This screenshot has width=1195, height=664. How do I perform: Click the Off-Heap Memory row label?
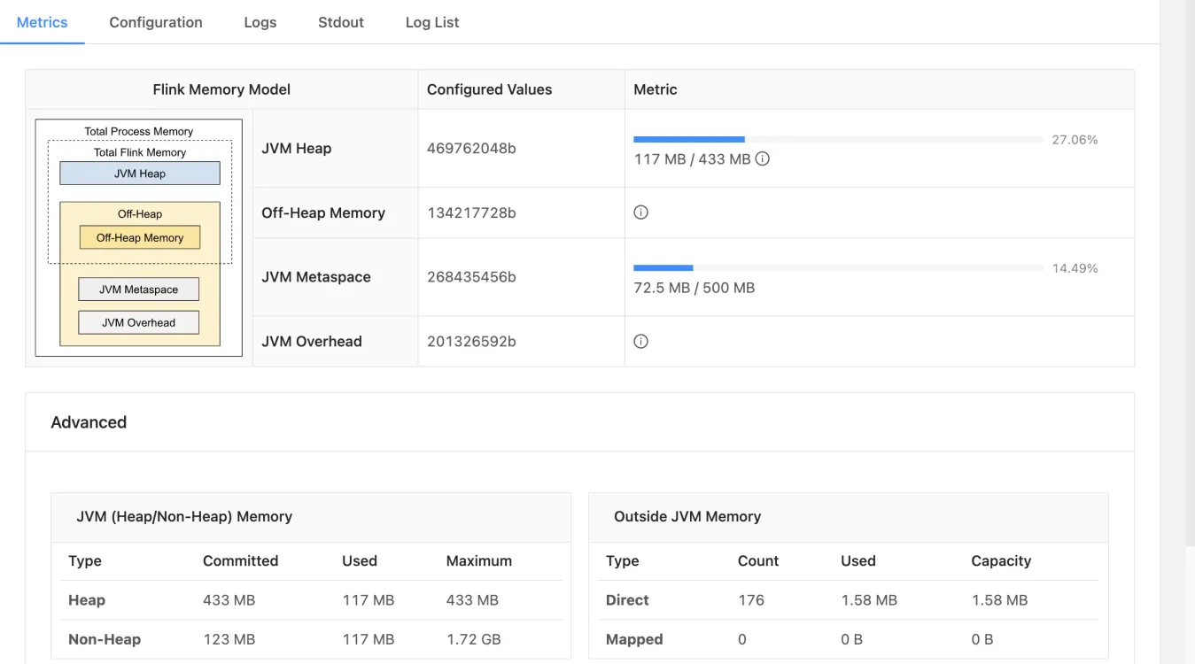[x=323, y=212]
